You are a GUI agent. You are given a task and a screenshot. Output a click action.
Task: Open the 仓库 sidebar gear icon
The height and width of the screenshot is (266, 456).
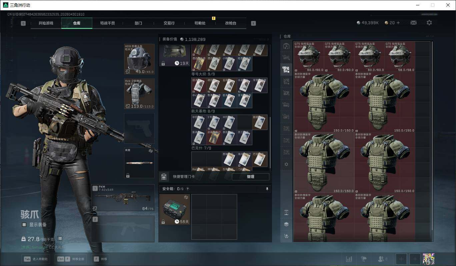286,164
